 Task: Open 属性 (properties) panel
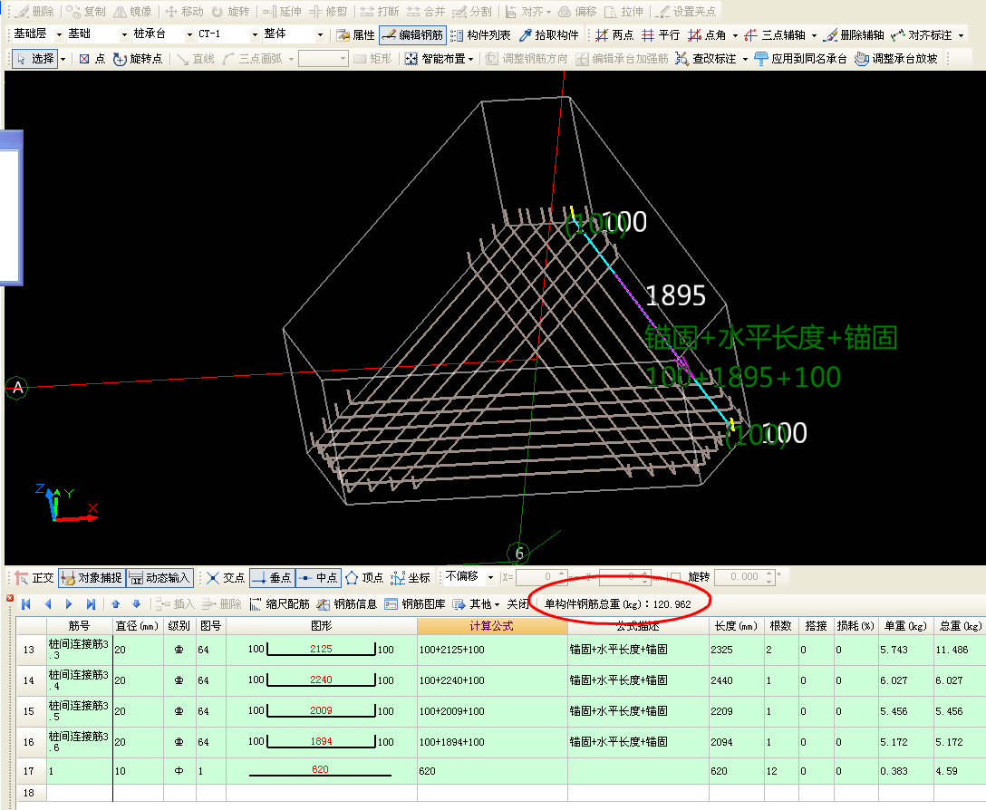pos(356,35)
